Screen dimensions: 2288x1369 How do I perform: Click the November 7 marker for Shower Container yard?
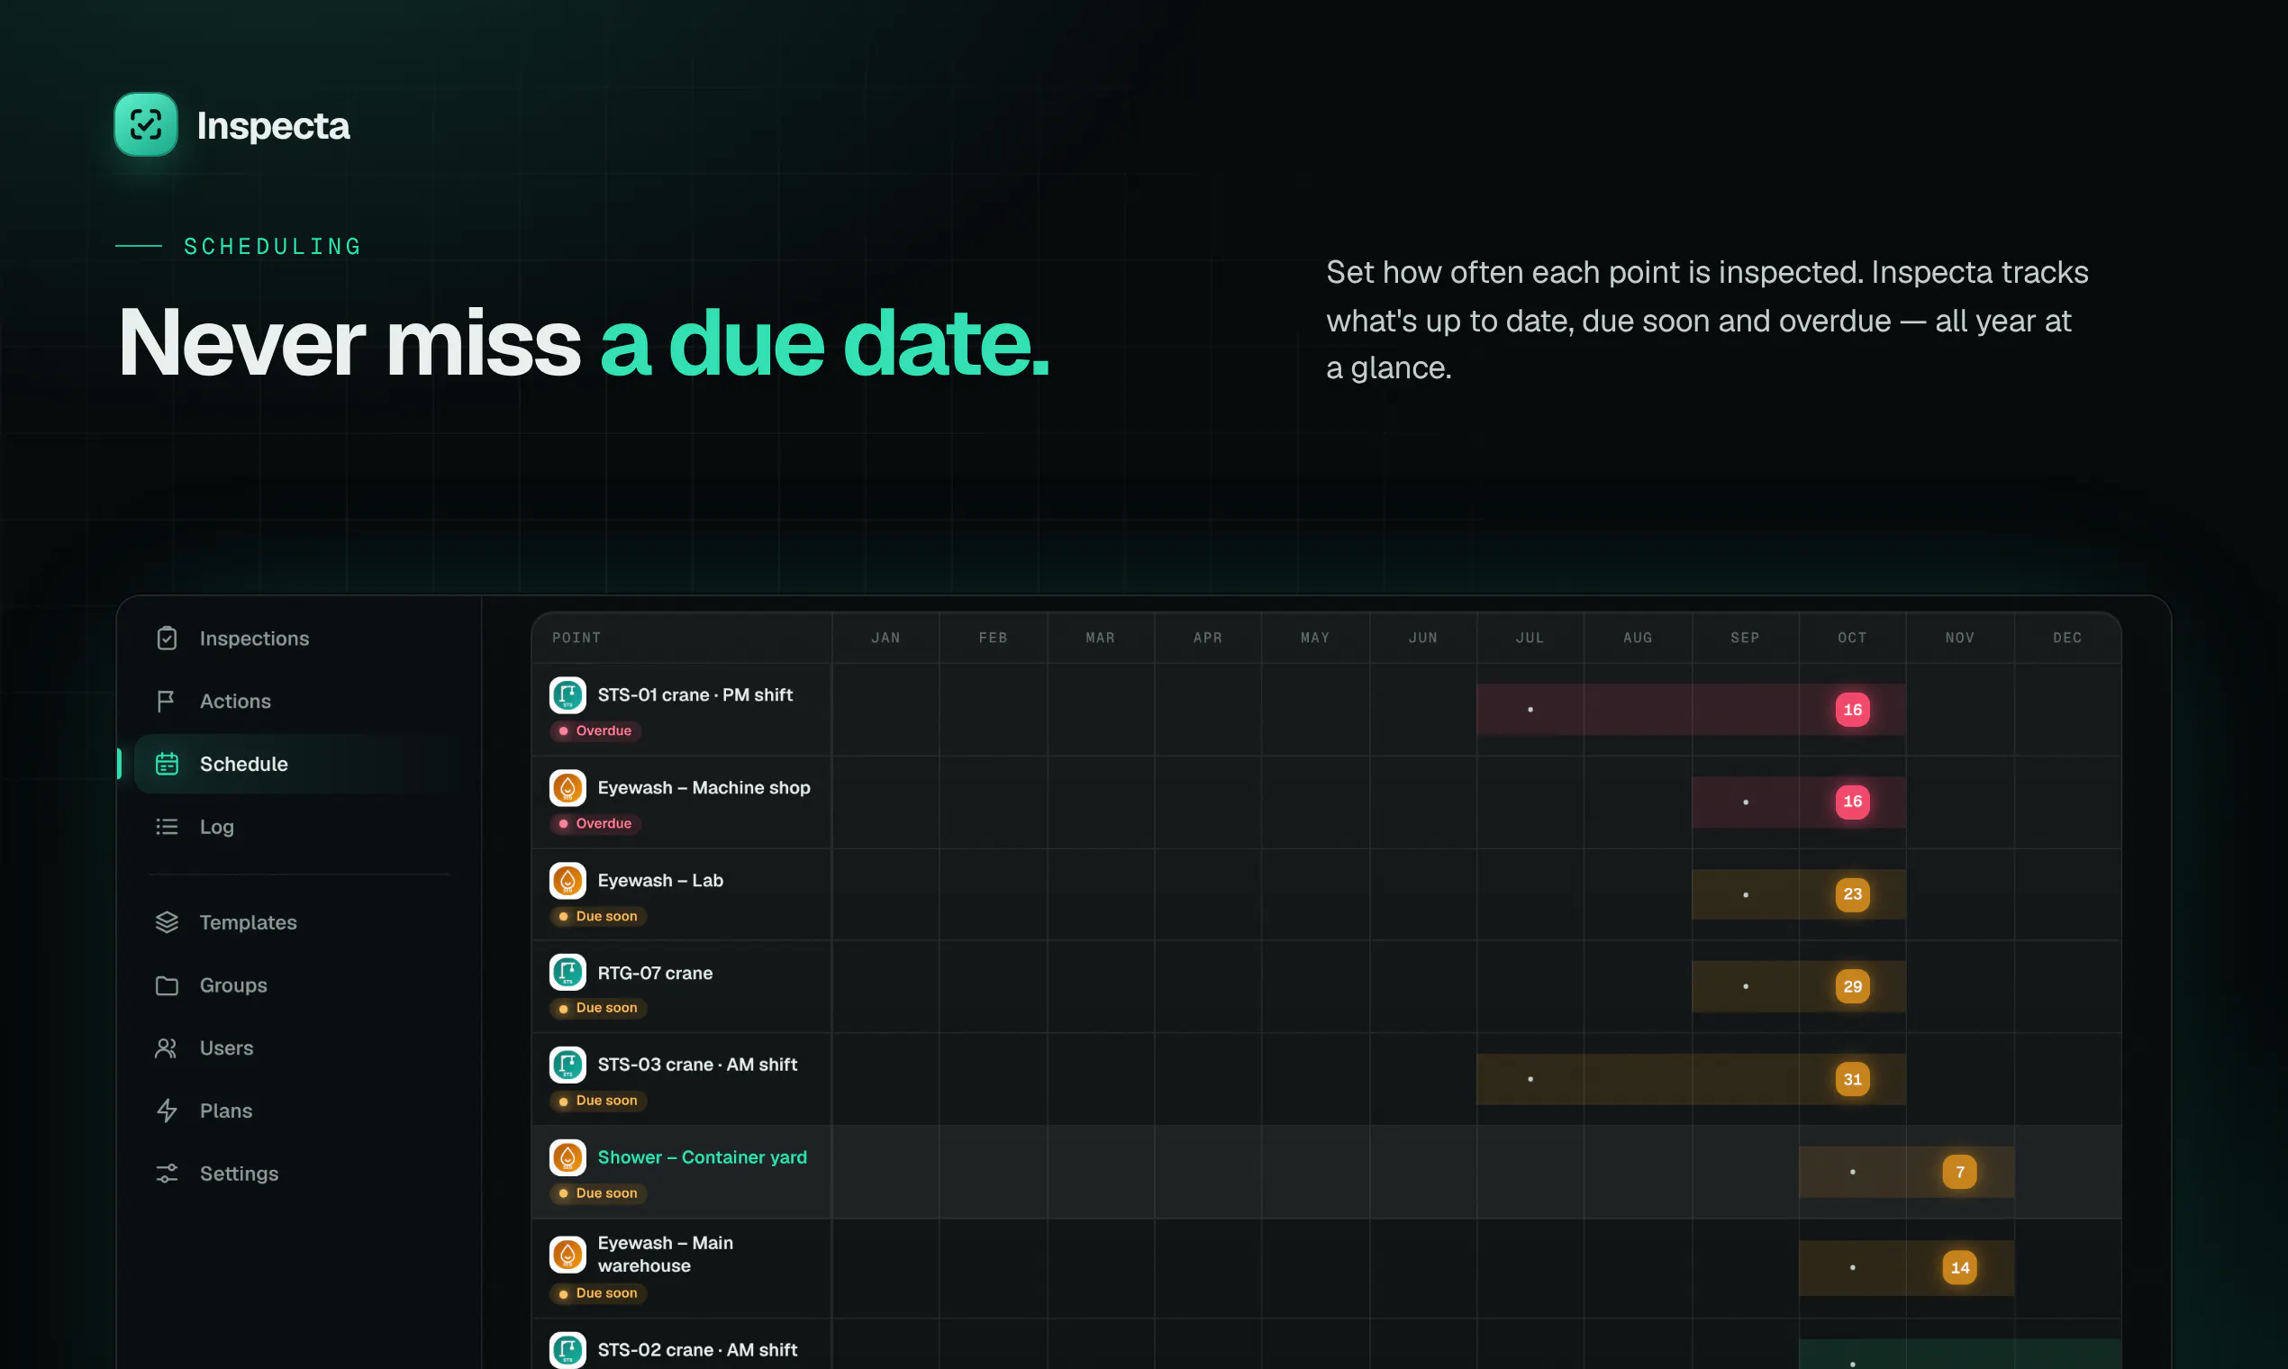point(1959,1172)
